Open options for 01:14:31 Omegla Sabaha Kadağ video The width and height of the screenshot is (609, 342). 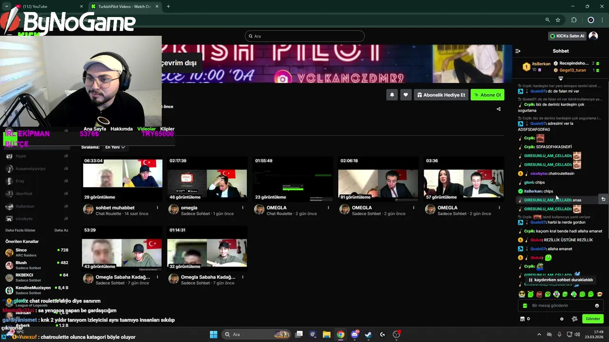click(243, 277)
